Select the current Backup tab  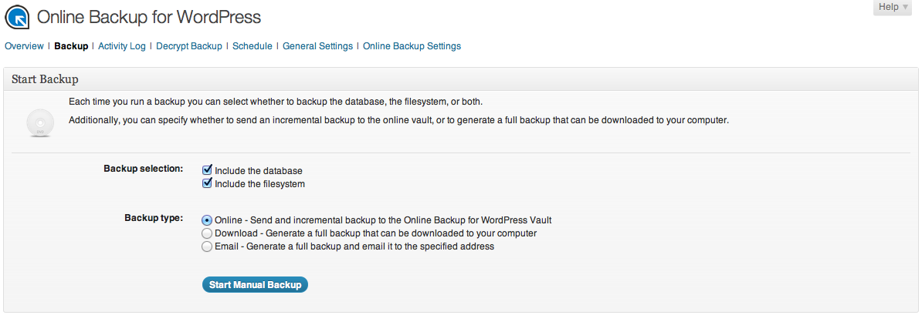71,46
